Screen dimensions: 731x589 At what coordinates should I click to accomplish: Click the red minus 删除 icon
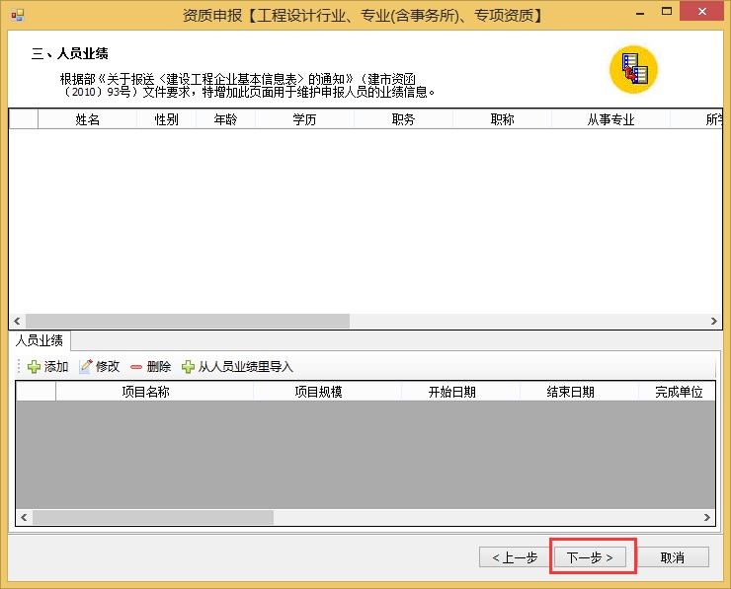[136, 367]
